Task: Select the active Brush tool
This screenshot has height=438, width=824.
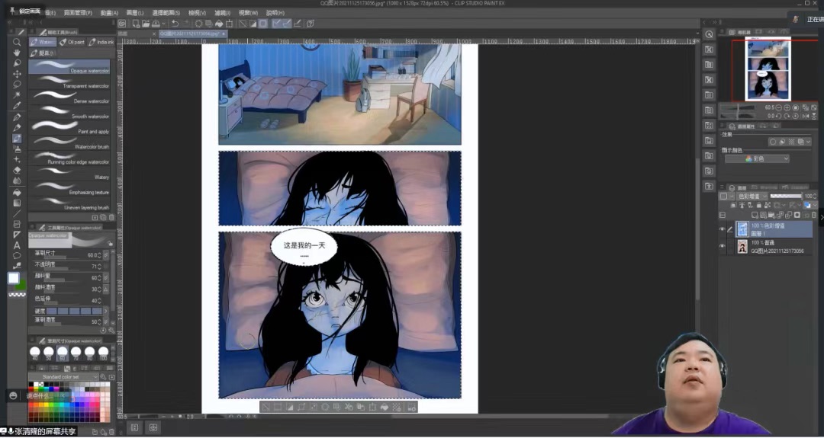Action: (x=17, y=139)
